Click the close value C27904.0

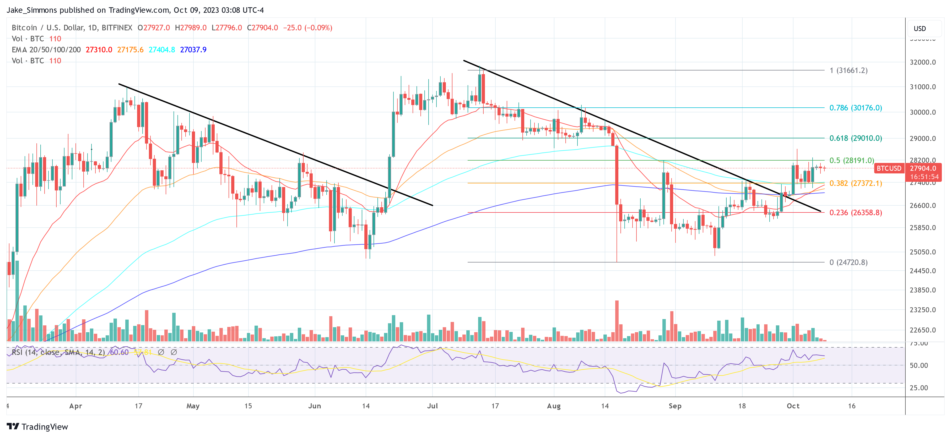coord(262,28)
